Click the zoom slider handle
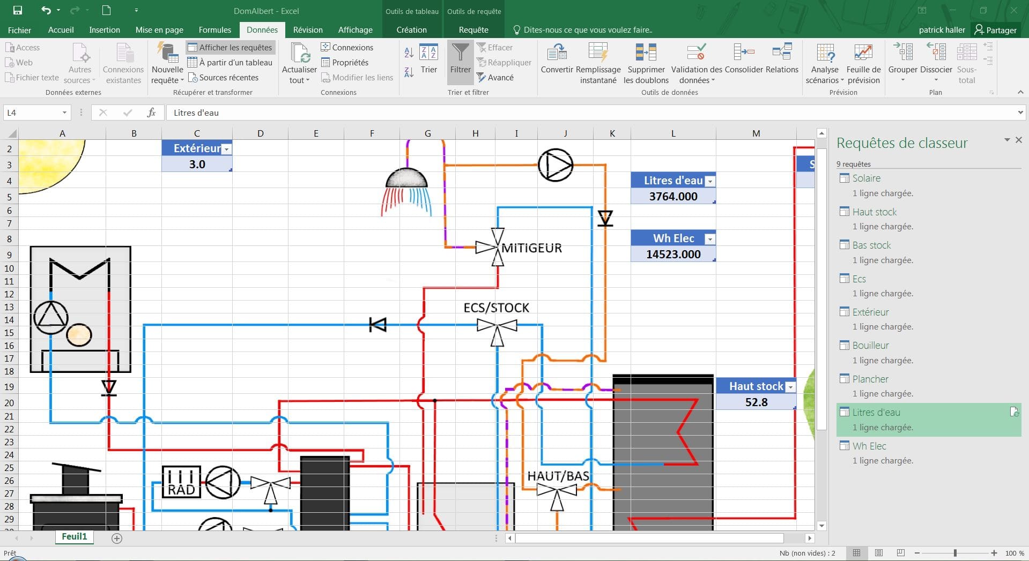Viewport: 1029px width, 561px height. tap(955, 553)
